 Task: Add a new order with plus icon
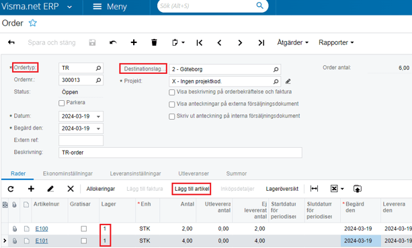click(x=134, y=42)
